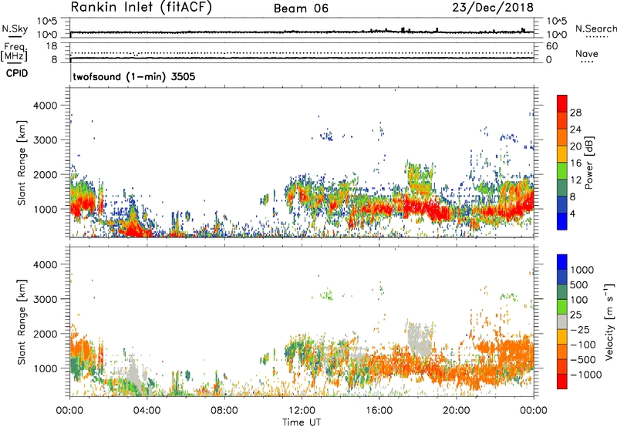Image resolution: width=617 pixels, height=427 pixels.
Task: Click the '12:00' time tick label
Action: tap(302, 411)
